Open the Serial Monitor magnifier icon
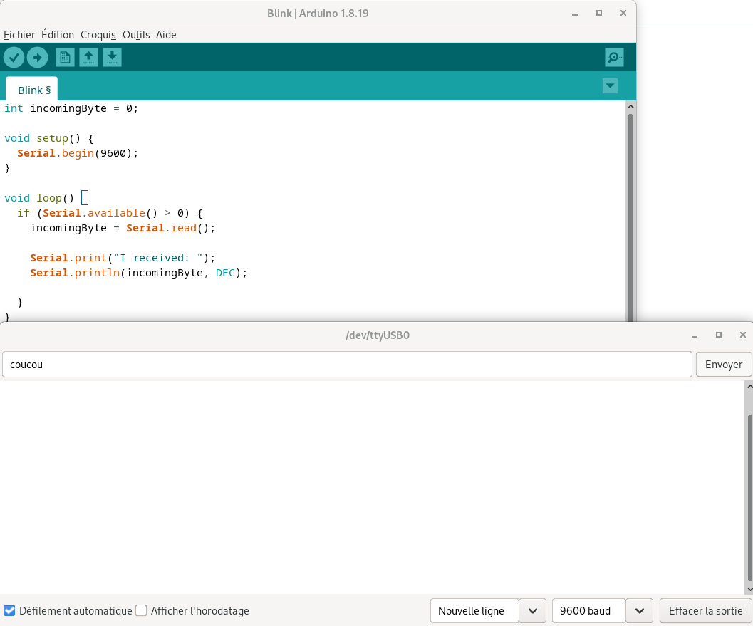The height and width of the screenshot is (626, 753). pyautogui.click(x=613, y=57)
